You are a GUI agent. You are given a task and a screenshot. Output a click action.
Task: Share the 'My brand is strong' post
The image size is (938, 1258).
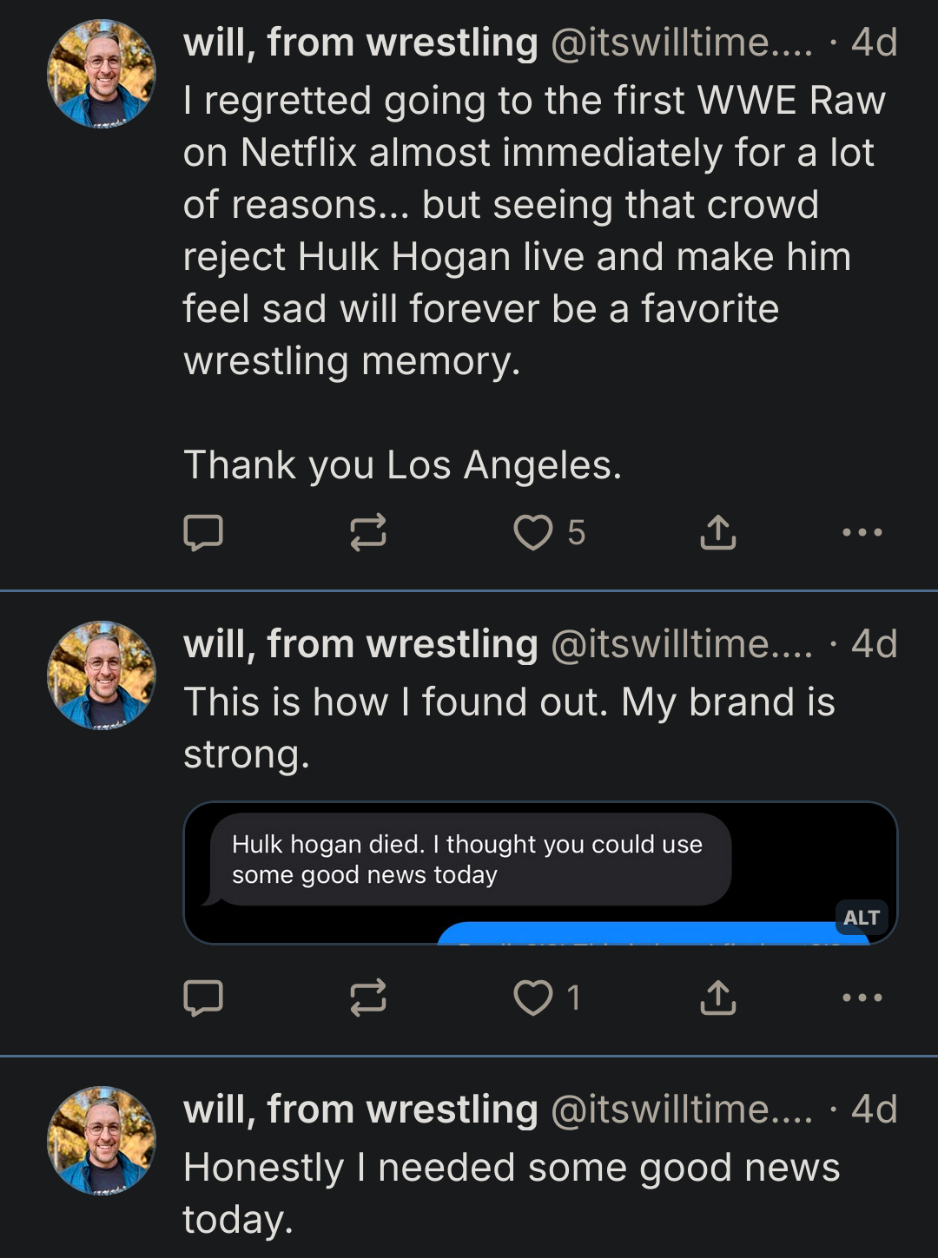point(717,998)
